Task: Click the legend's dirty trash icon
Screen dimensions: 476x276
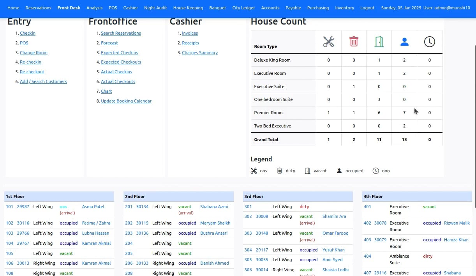Action: point(279,171)
